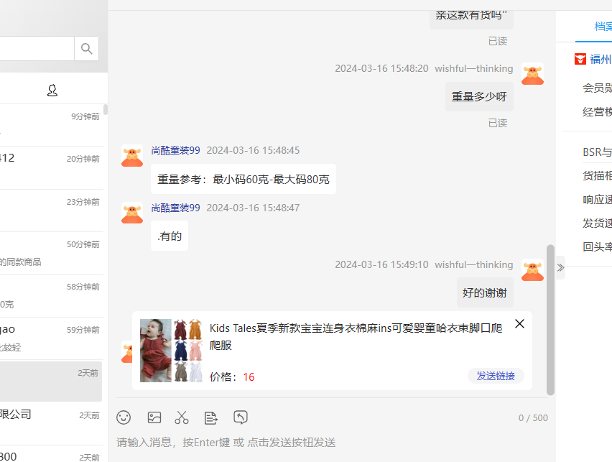Click the search magnifier icon

click(x=86, y=48)
